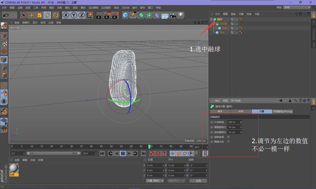Click the 外壳数值 203 % field

(234, 122)
